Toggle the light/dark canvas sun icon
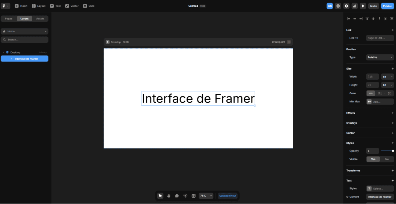Screen dimensions: 396x204 tap(185, 196)
